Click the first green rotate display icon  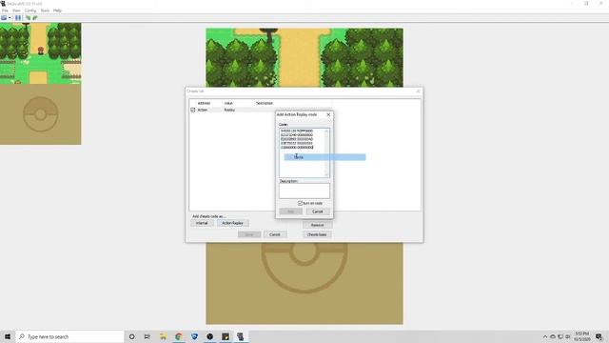coord(28,18)
